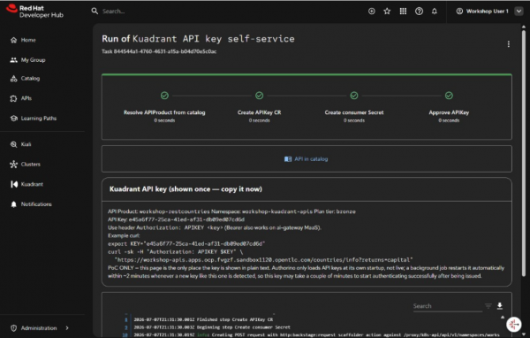
Task: Open the task run kebab menu
Action: point(509,44)
